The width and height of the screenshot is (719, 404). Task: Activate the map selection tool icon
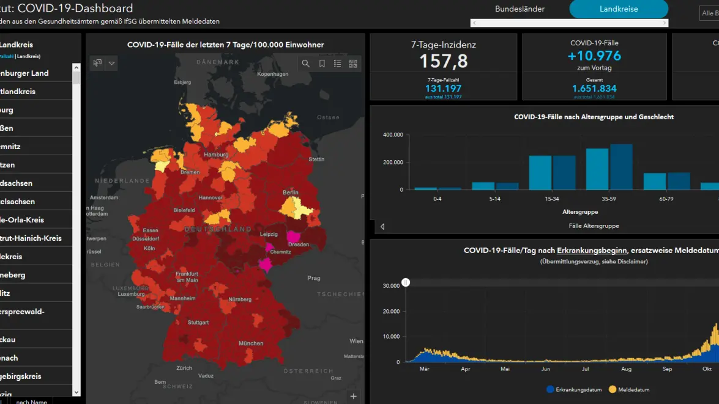point(97,63)
